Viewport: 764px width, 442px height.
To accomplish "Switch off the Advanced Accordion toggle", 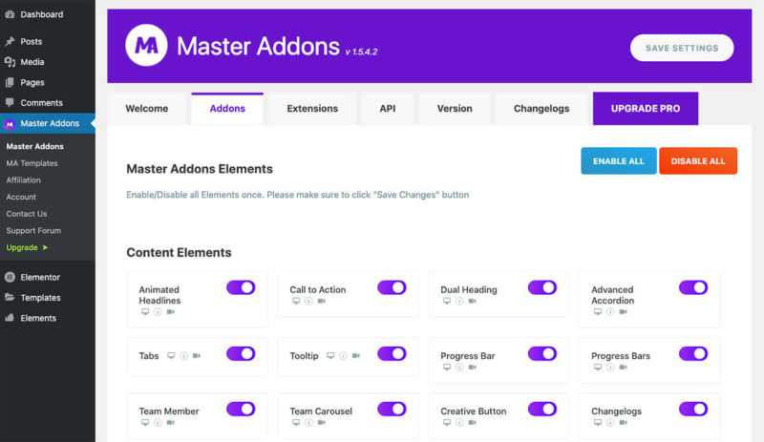I will point(693,287).
